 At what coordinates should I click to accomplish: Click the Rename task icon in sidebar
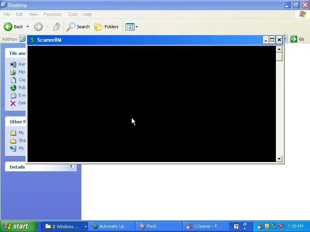click(x=13, y=64)
